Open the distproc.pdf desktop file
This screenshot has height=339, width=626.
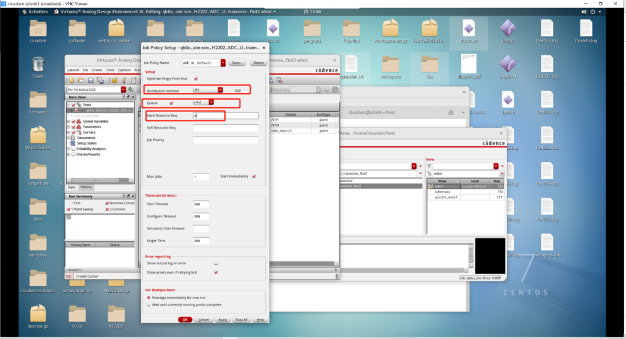tap(469, 64)
